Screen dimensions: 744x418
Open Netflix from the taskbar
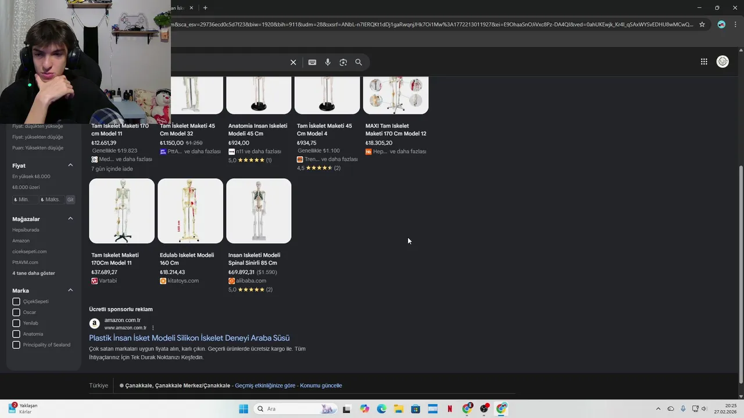[450, 409]
